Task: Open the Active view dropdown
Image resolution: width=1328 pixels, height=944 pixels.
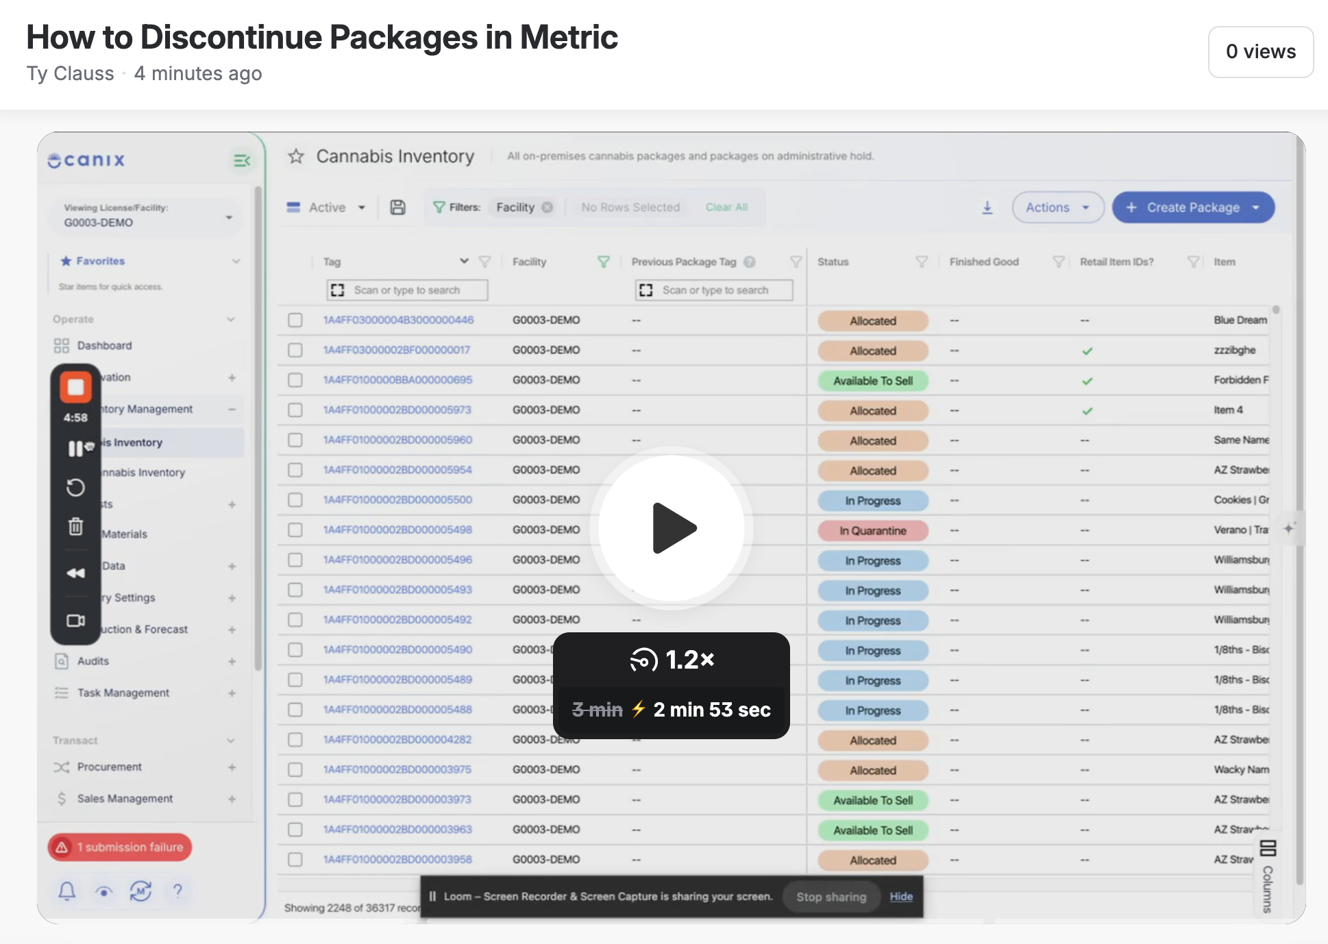Action: 326,208
